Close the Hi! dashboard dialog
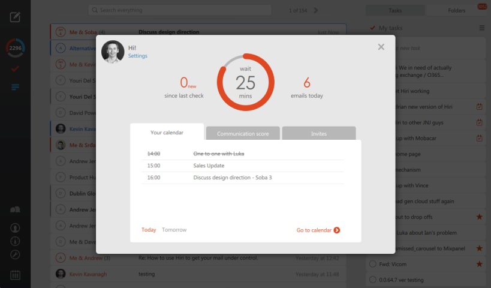Screen dimensions: 491x288 [381, 47]
